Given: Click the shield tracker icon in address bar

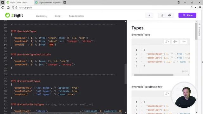Looking at the screenshot, I should pyautogui.click(x=13, y=8).
